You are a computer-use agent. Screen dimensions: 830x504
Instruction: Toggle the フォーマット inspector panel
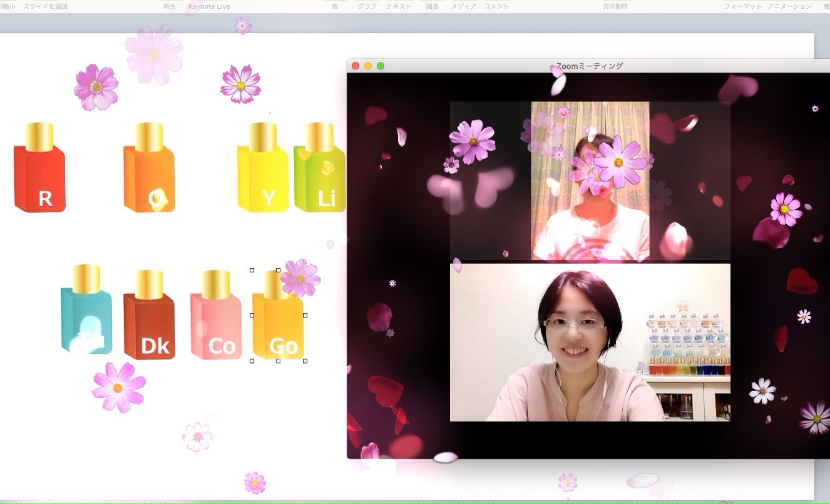pos(743,6)
